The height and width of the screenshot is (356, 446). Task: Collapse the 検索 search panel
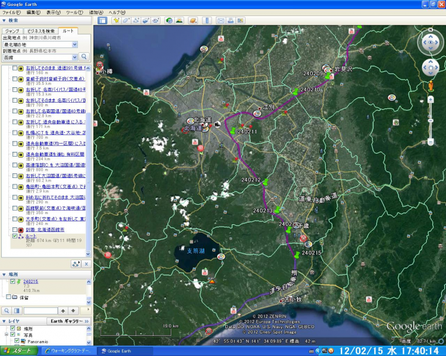pos(4,20)
